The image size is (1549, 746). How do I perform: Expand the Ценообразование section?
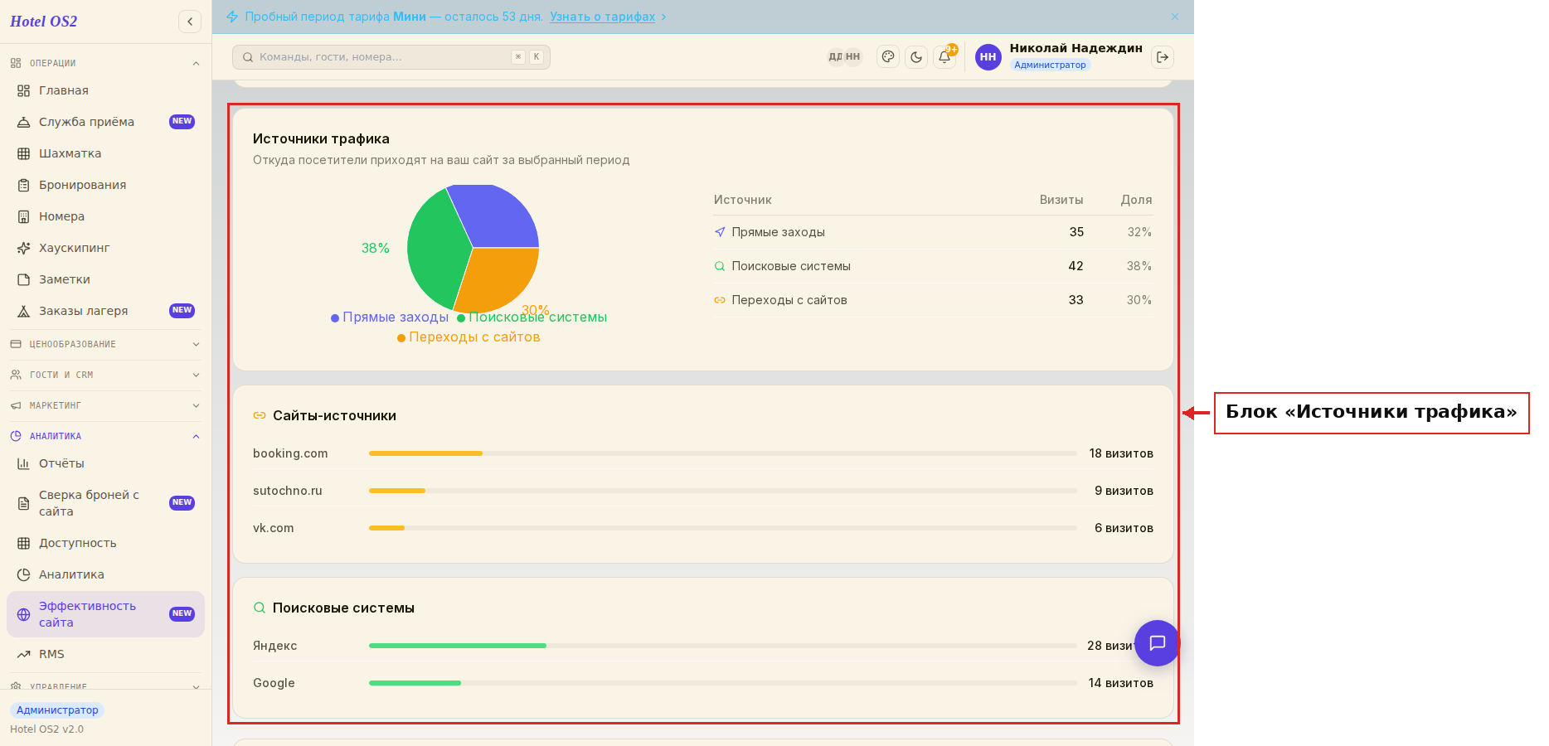click(105, 344)
